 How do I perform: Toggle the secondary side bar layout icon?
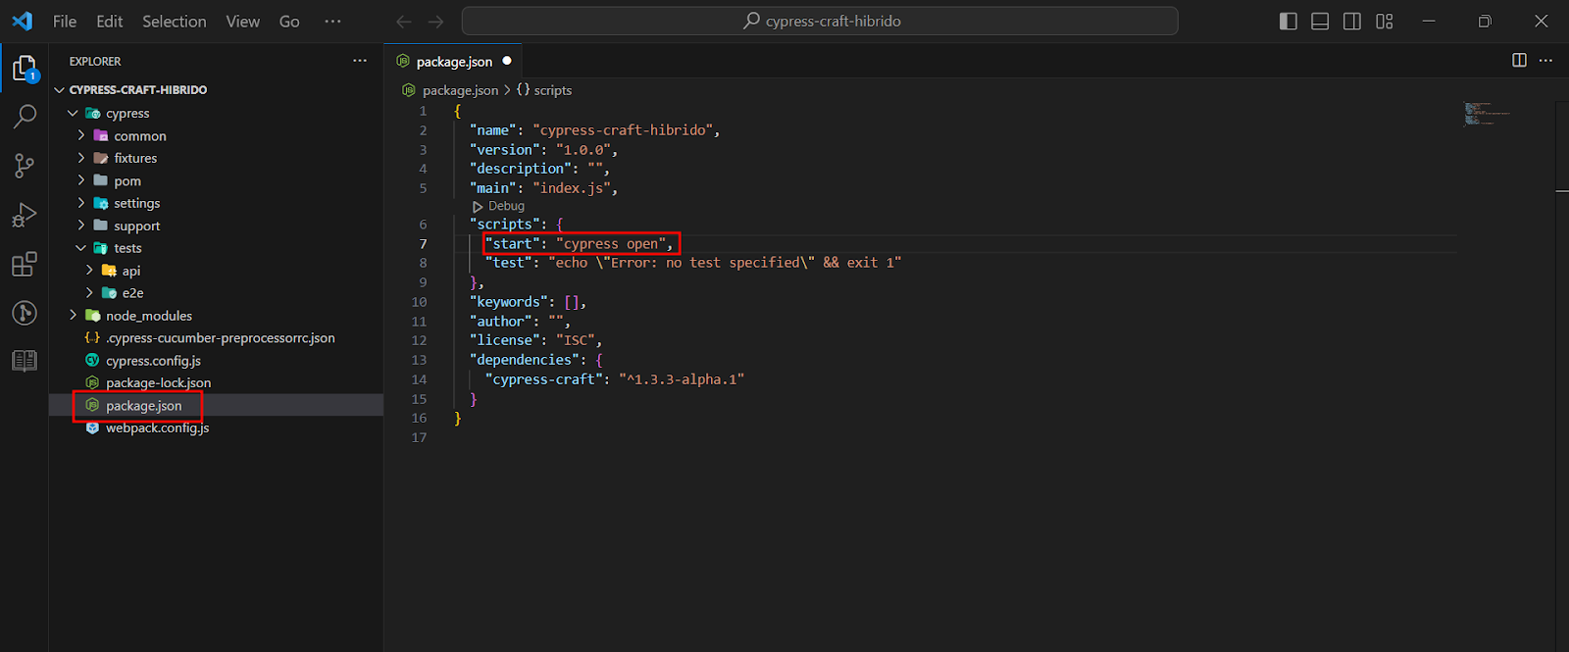1352,21
